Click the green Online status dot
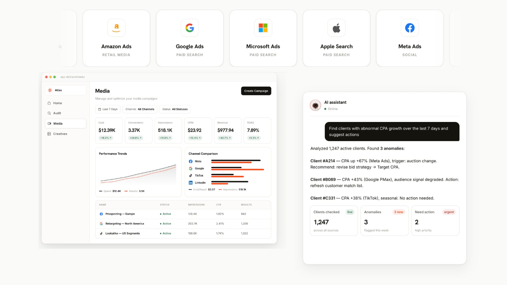Image resolution: width=507 pixels, height=285 pixels. click(325, 109)
